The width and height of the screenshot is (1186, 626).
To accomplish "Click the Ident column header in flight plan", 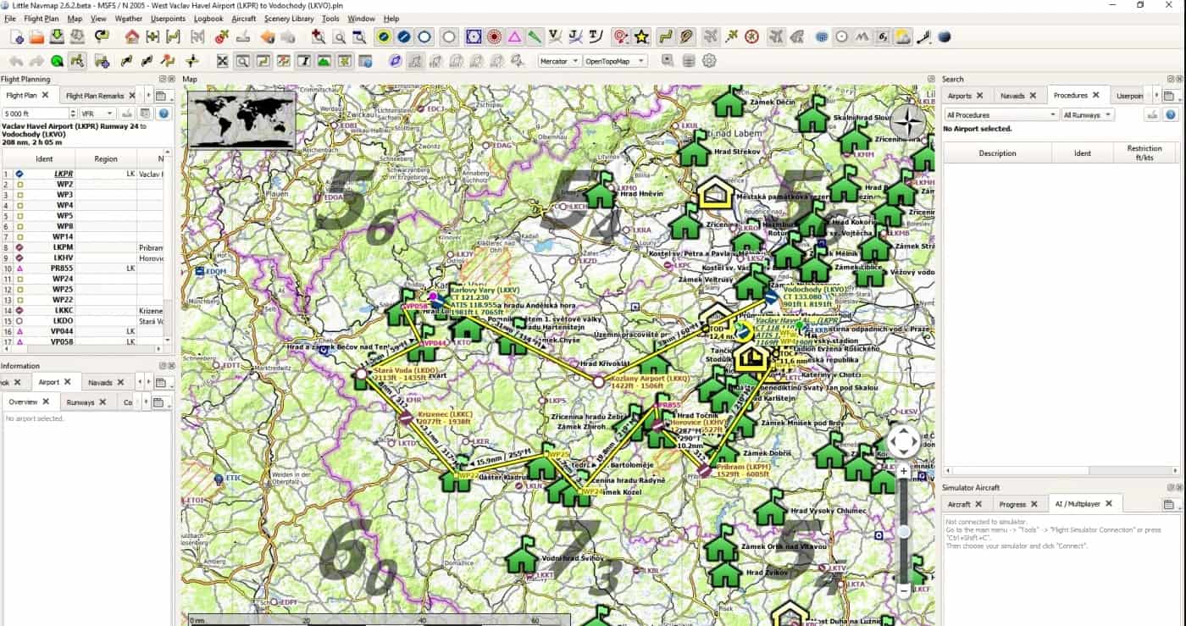I will tap(44, 159).
